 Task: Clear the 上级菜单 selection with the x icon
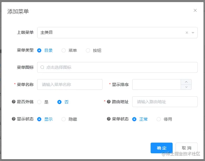pos(187,33)
